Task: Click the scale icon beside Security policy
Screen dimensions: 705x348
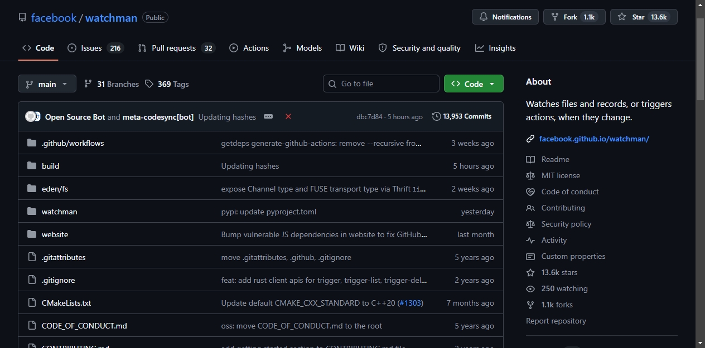Action: point(530,224)
